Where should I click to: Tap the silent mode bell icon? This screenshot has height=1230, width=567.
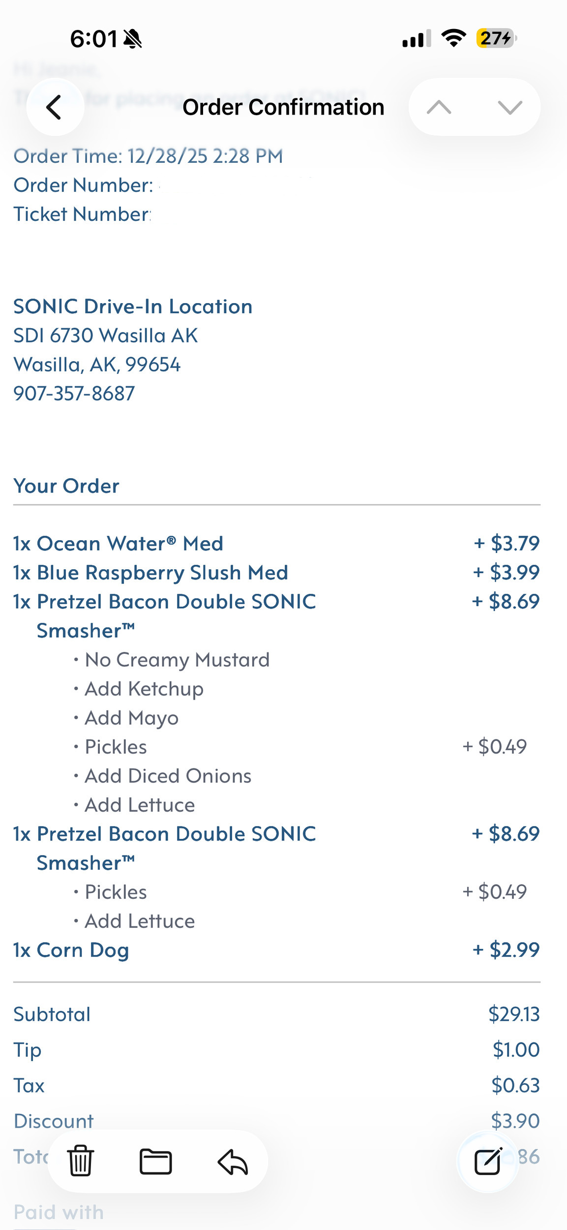(x=132, y=39)
